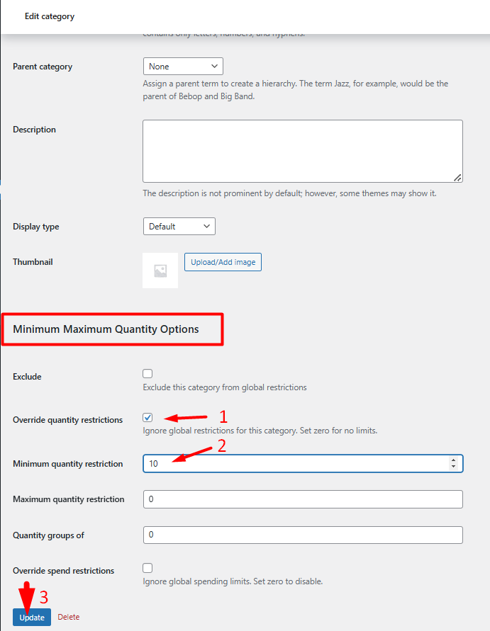Open the Display type dropdown

(179, 227)
